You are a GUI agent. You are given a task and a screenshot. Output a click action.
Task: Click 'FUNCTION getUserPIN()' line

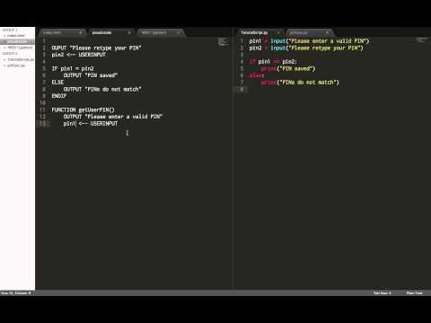click(x=83, y=109)
